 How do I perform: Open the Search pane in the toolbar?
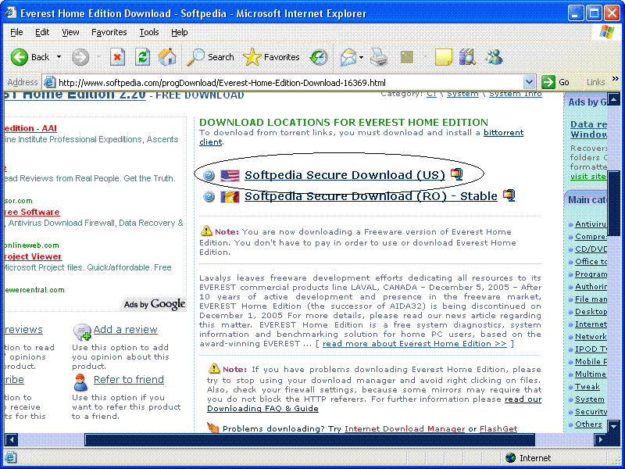[211, 57]
